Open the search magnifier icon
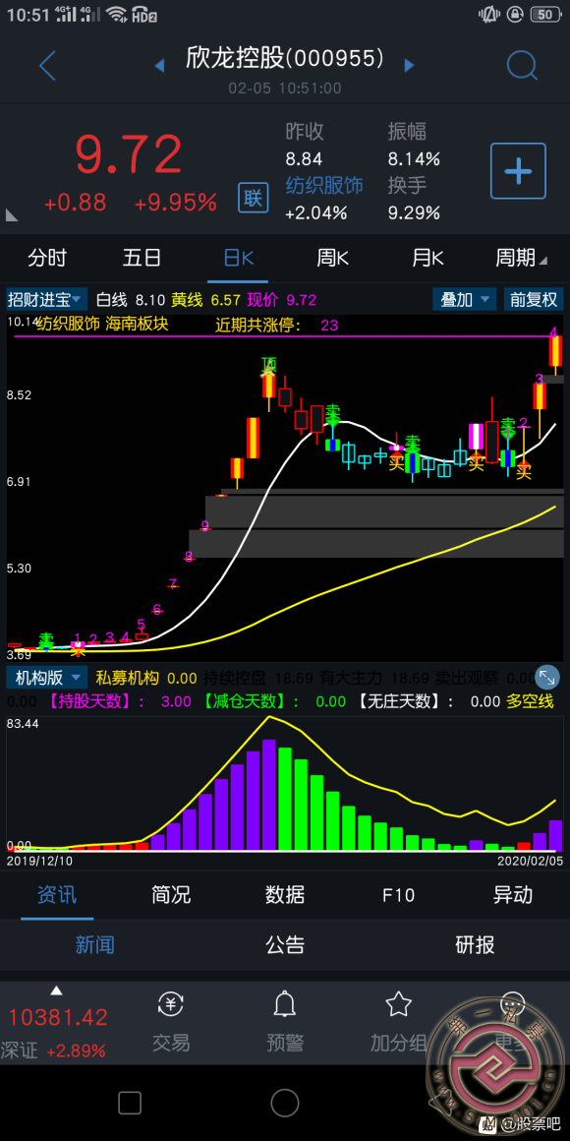This screenshot has height=1141, width=570. (521, 66)
